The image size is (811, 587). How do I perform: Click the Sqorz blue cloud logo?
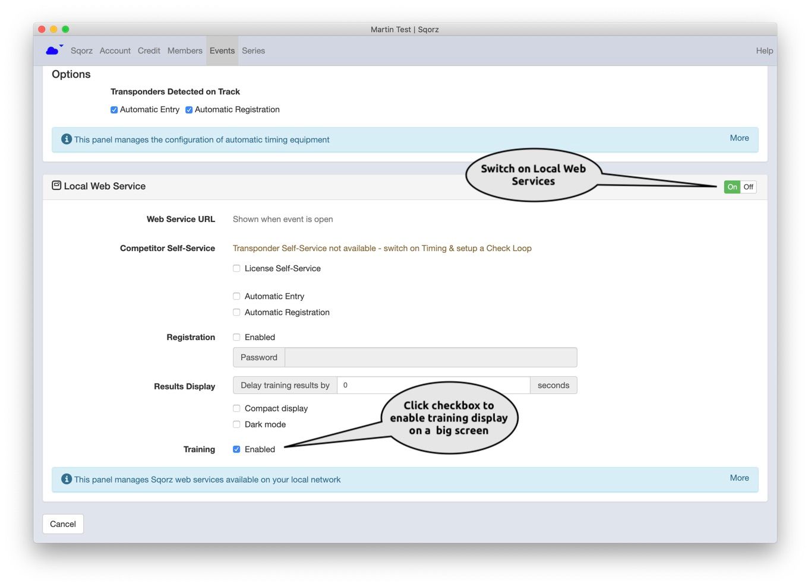[x=54, y=50]
